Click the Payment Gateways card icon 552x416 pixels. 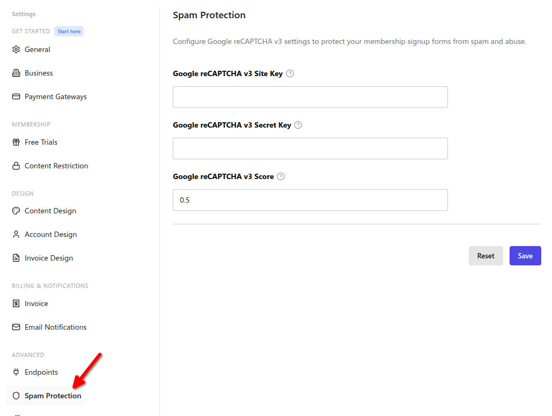point(16,96)
